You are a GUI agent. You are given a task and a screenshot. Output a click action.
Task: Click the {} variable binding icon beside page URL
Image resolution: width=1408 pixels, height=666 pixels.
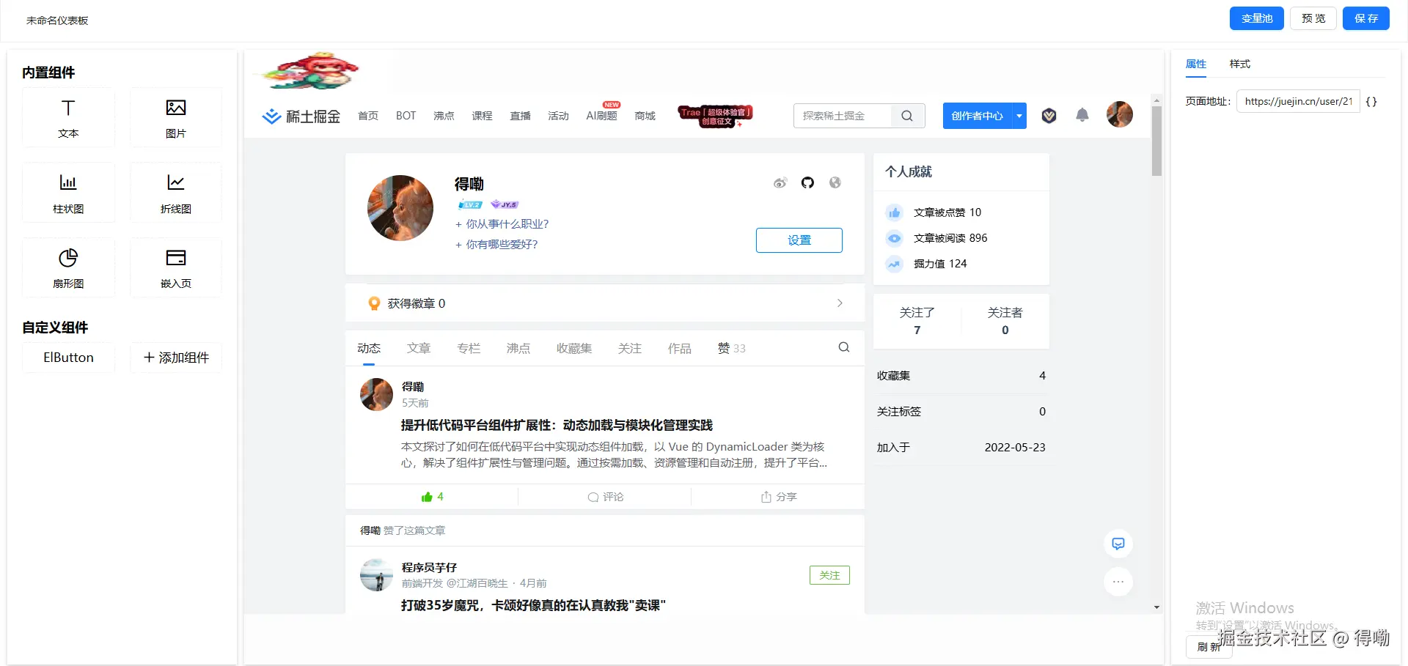(x=1372, y=101)
